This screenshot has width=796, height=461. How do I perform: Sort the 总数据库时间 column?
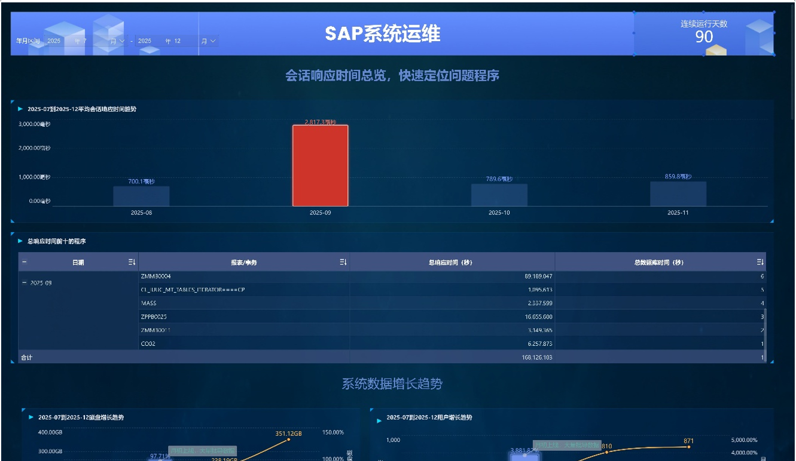(x=760, y=262)
